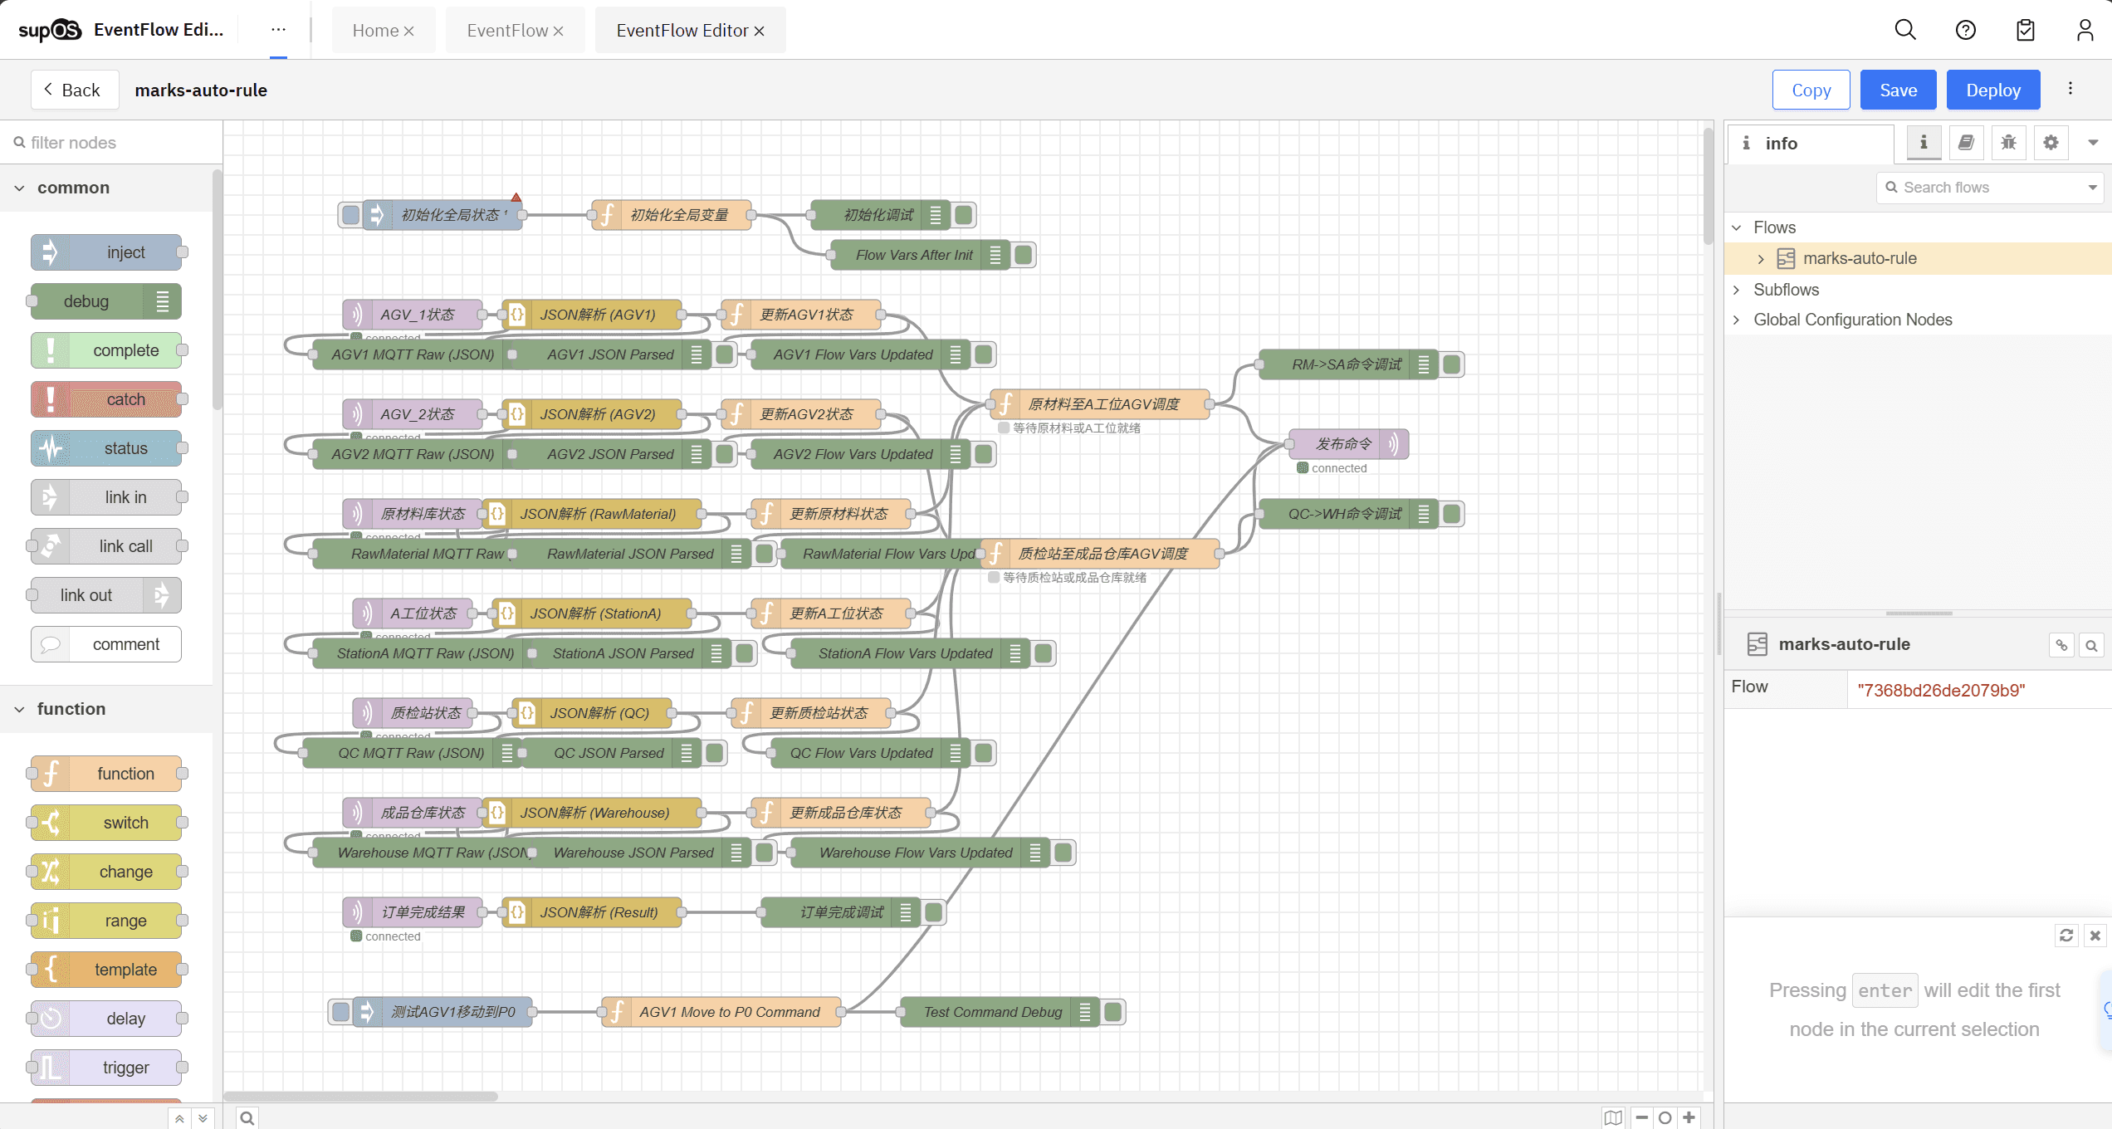Screen dimensions: 2112x1129
Task: Show the debug messages bug tab
Action: click(2008, 143)
